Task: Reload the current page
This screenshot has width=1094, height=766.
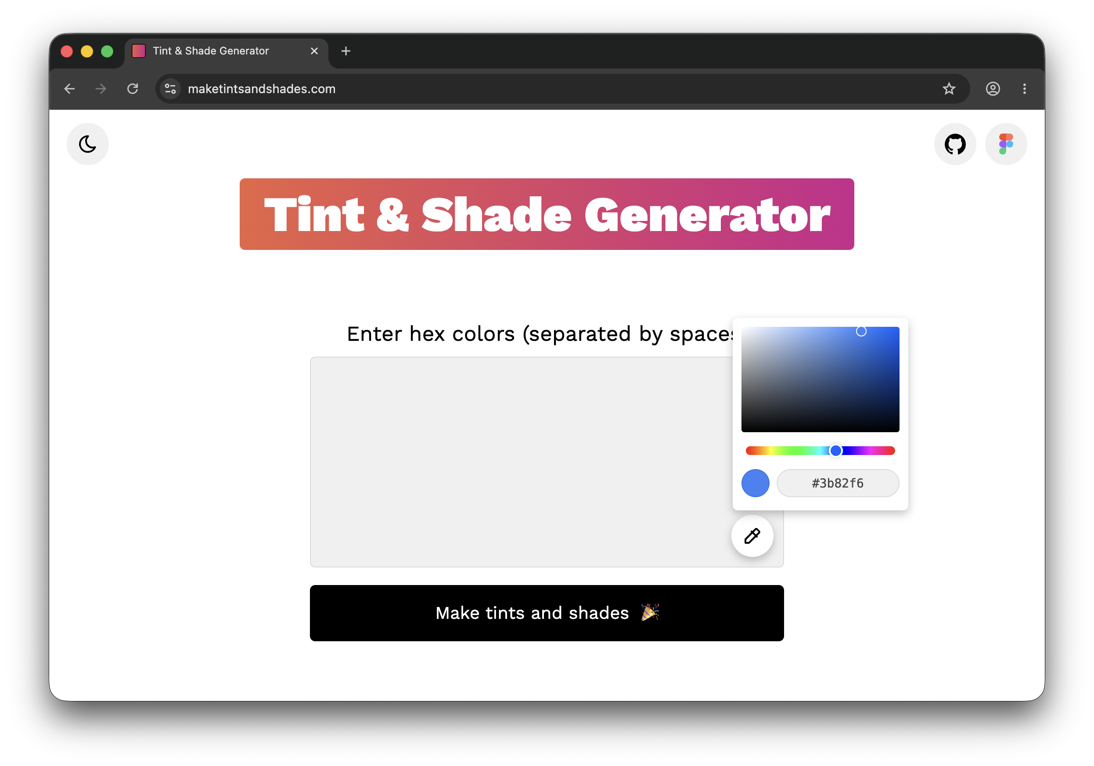Action: tap(133, 89)
